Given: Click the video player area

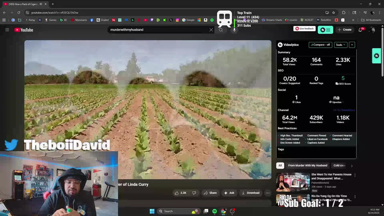Looking at the screenshot, I should pyautogui.click(x=148, y=109).
